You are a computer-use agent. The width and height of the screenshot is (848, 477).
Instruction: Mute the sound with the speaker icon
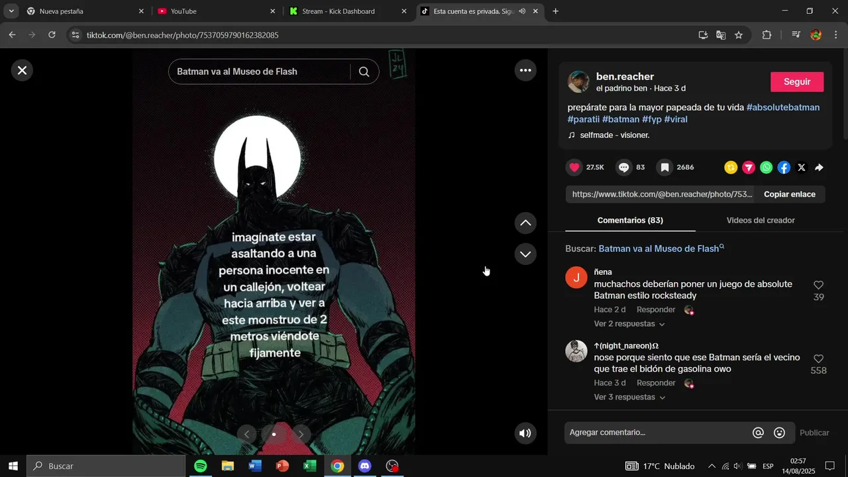(x=525, y=433)
